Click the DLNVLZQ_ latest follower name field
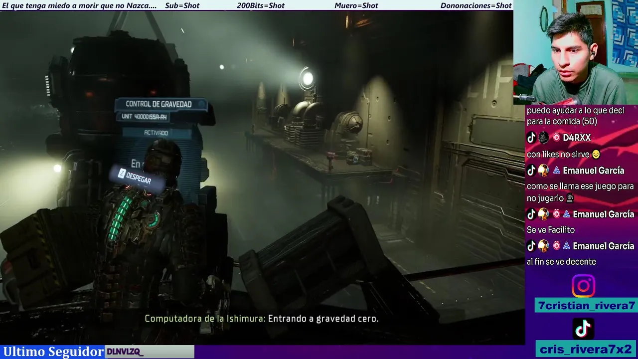The width and height of the screenshot is (638, 359). click(150, 352)
